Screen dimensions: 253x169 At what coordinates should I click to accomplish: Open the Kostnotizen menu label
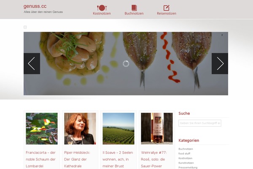102,14
